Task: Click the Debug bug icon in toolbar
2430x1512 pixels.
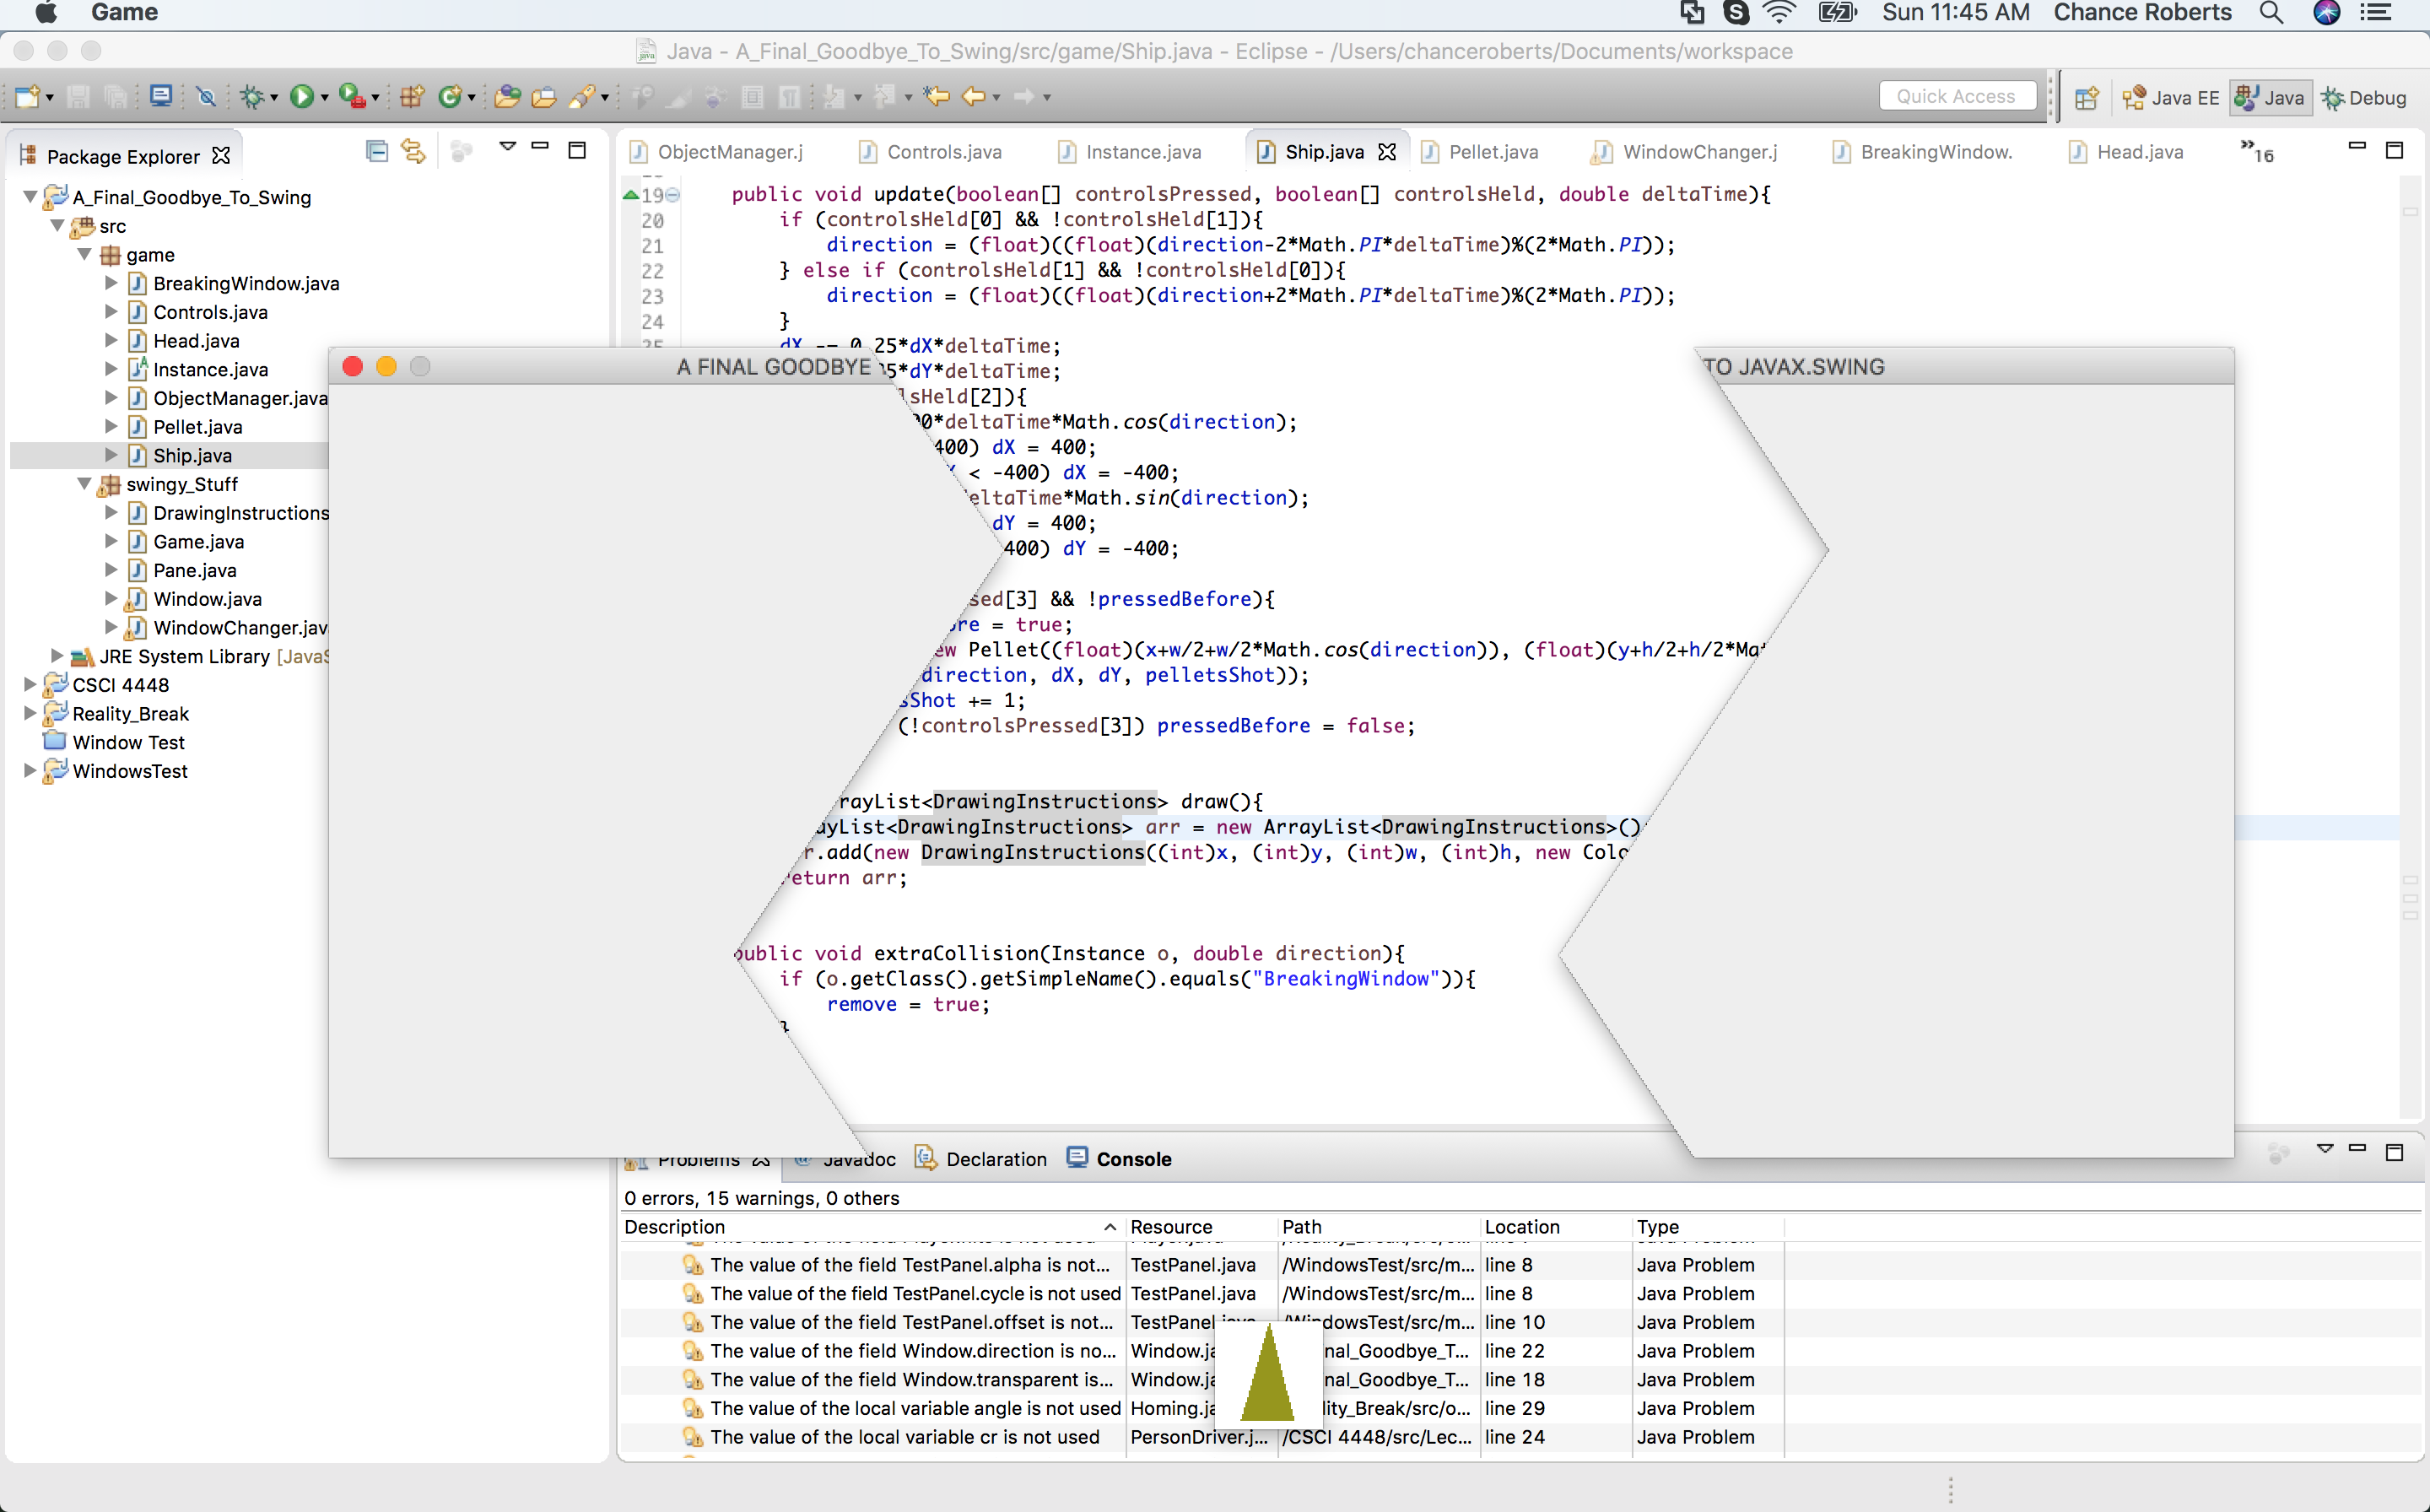Action: 251,96
